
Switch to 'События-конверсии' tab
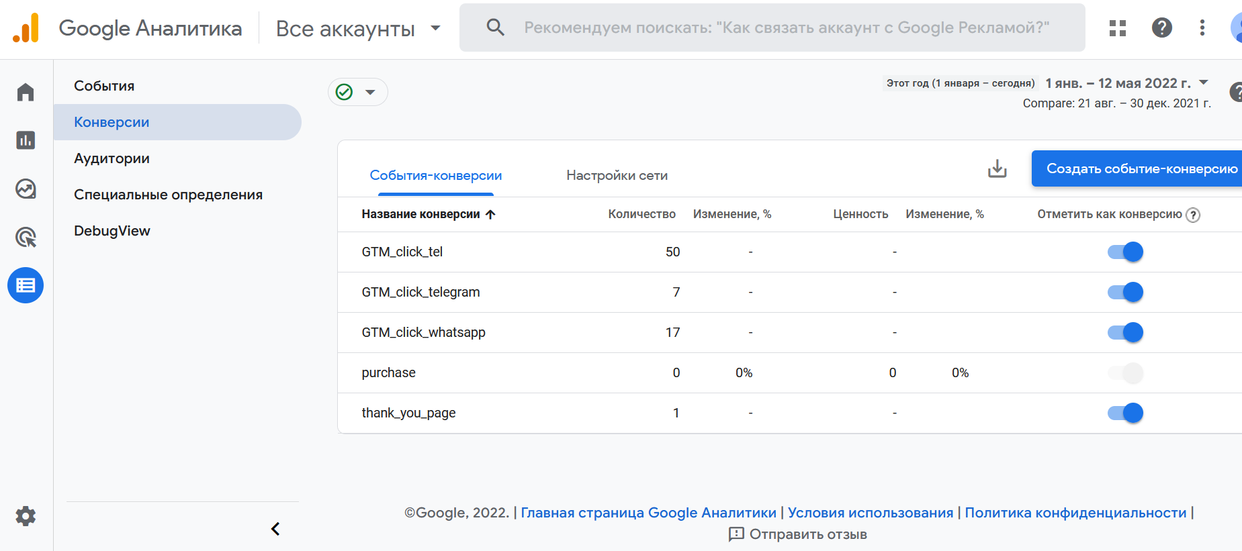(x=436, y=175)
